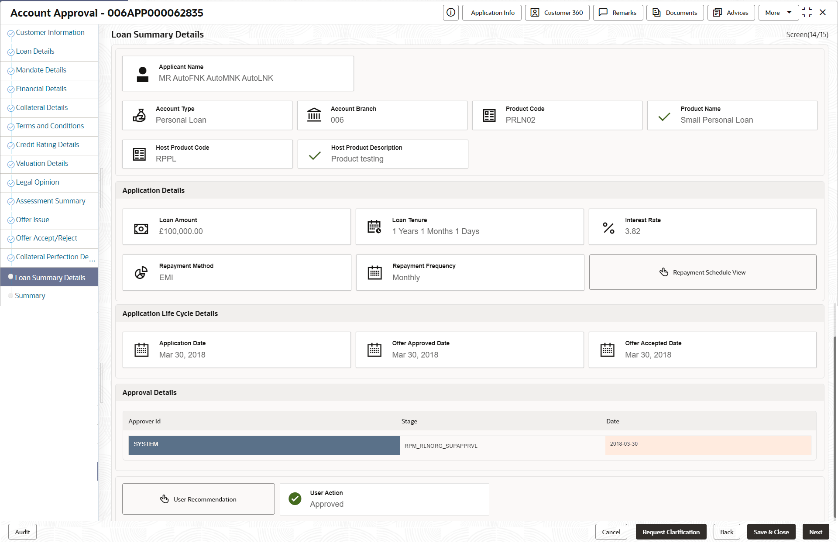Go to Credit Rating Details step
This screenshot has width=838, height=543.
tap(48, 144)
